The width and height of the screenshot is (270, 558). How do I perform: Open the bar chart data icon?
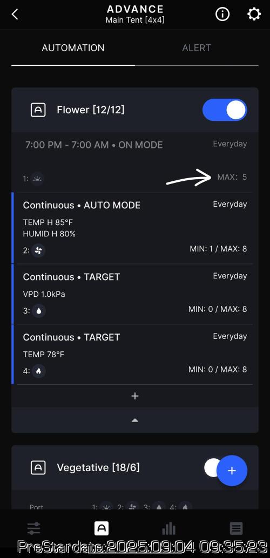pos(169,528)
